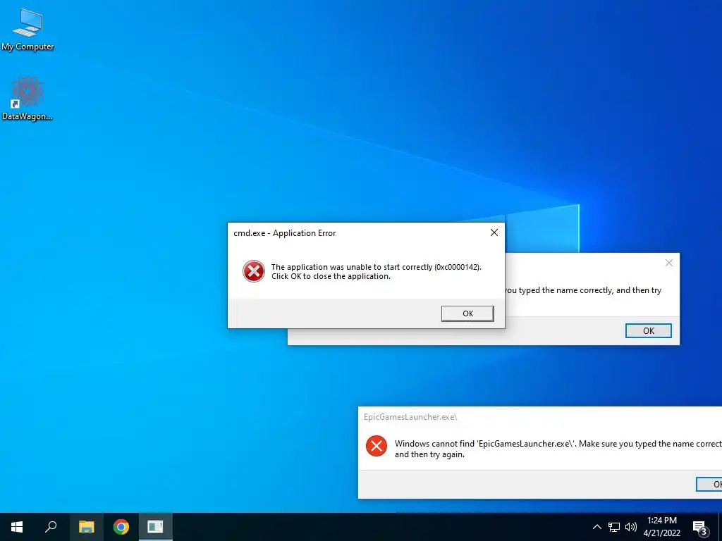The image size is (722, 541).
Task: Click OK in the middle background error dialog
Action: click(649, 331)
